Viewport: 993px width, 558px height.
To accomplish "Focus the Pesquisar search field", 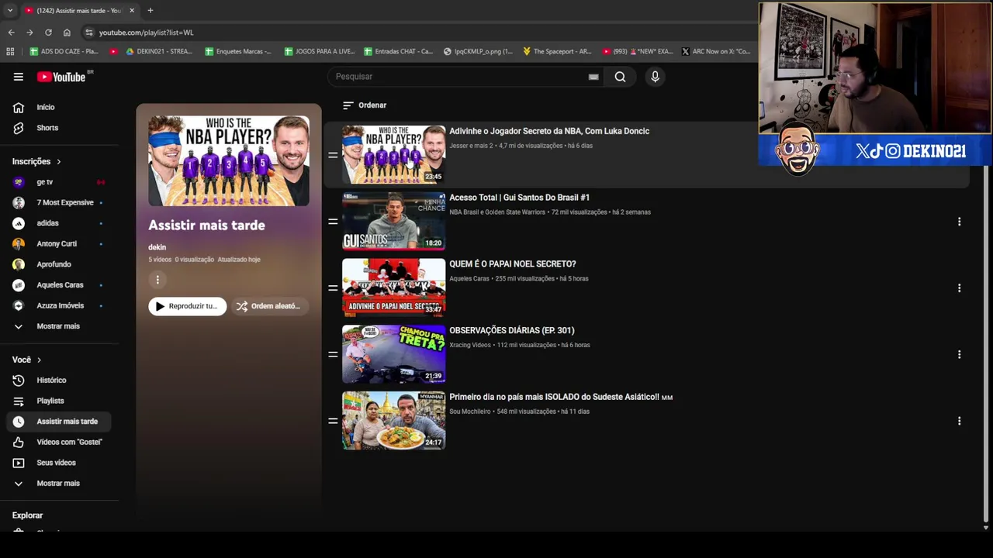I will pos(465,77).
